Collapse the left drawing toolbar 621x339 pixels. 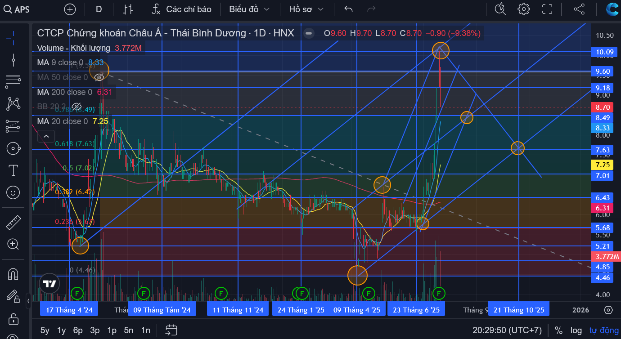(28, 300)
